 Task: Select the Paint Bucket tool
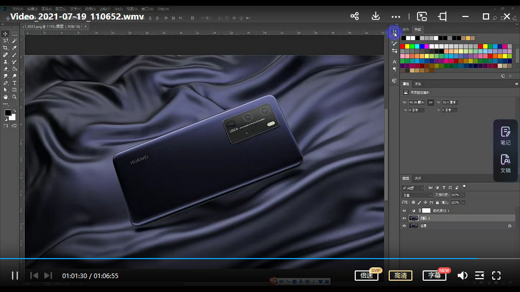coord(14,69)
